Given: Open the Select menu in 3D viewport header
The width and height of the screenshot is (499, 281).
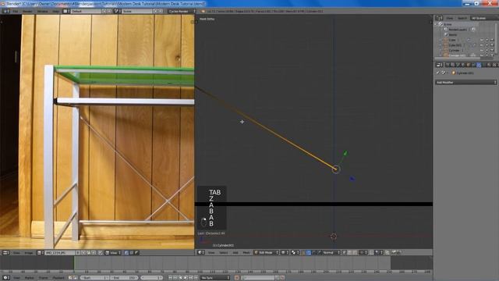Looking at the screenshot, I should tap(224, 252).
